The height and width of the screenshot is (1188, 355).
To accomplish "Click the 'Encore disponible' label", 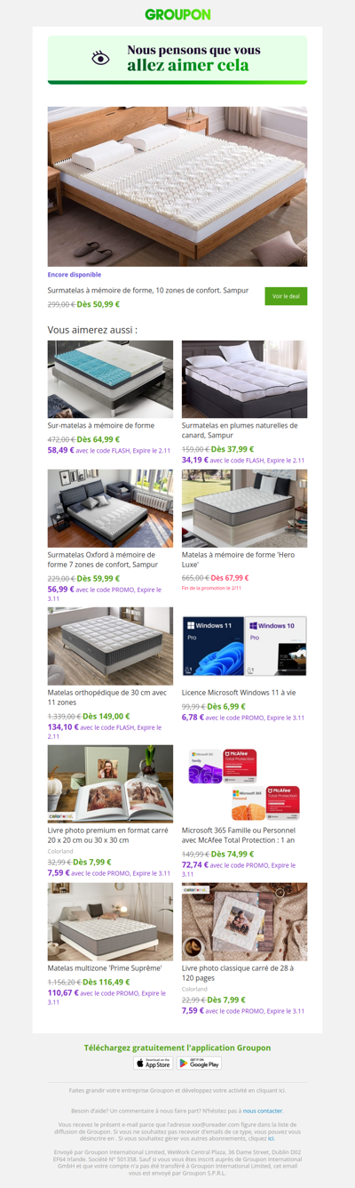I will (75, 275).
